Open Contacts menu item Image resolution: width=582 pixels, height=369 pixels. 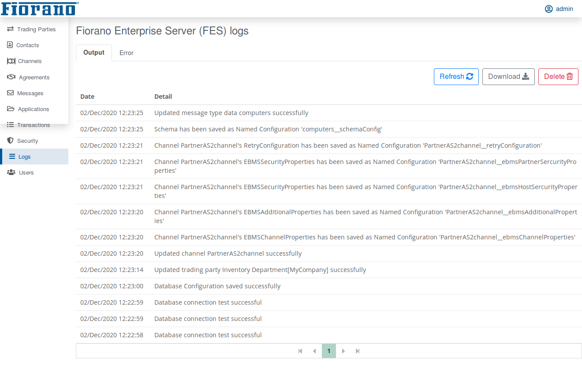34,45
